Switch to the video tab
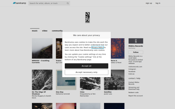This screenshot has height=109, width=175. (45, 31)
